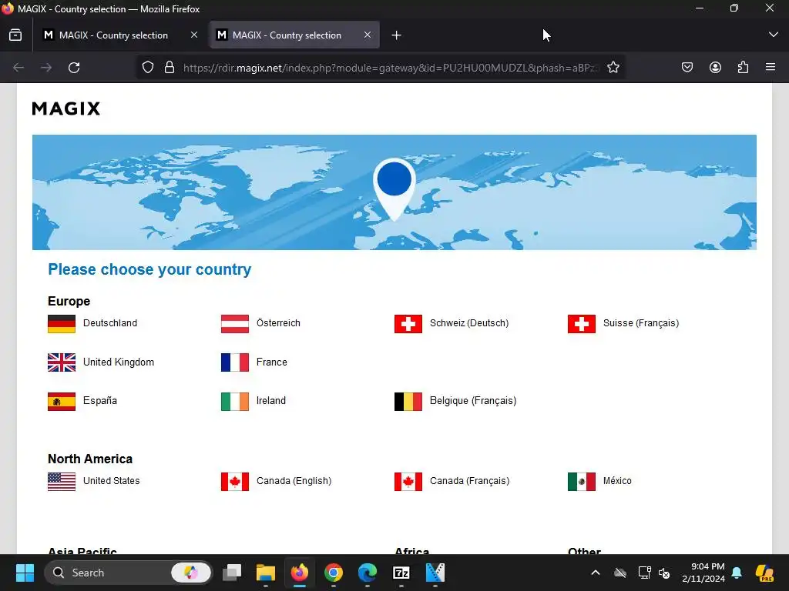Click the URL address bar
The width and height of the screenshot is (789, 591).
(x=391, y=68)
